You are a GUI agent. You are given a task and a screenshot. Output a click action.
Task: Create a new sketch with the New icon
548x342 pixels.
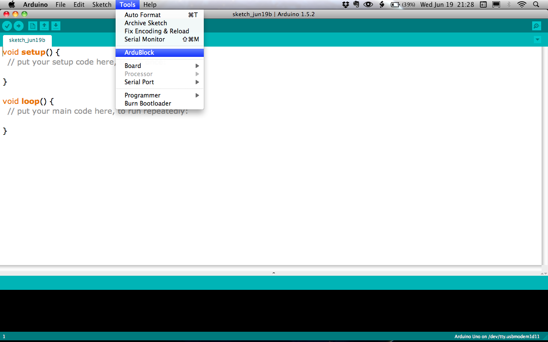click(x=33, y=26)
